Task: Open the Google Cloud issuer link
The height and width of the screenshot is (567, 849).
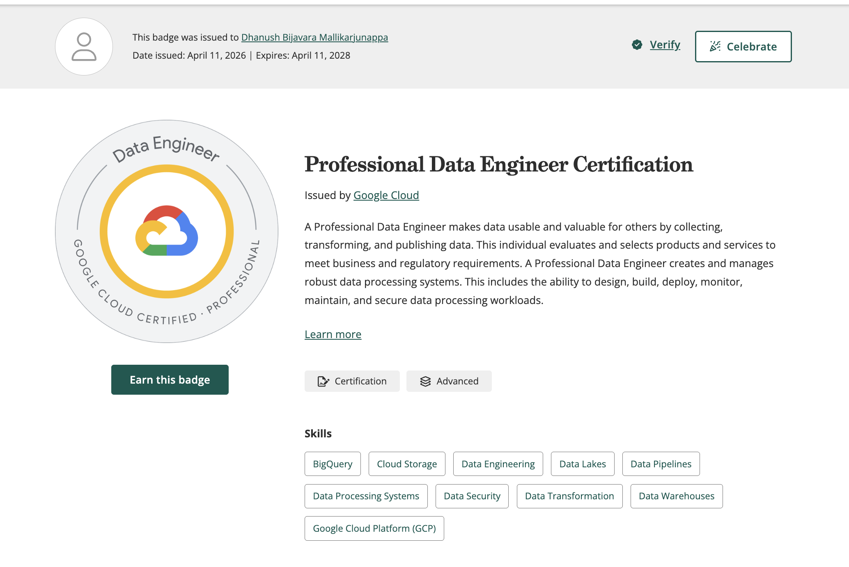Action: [x=386, y=195]
